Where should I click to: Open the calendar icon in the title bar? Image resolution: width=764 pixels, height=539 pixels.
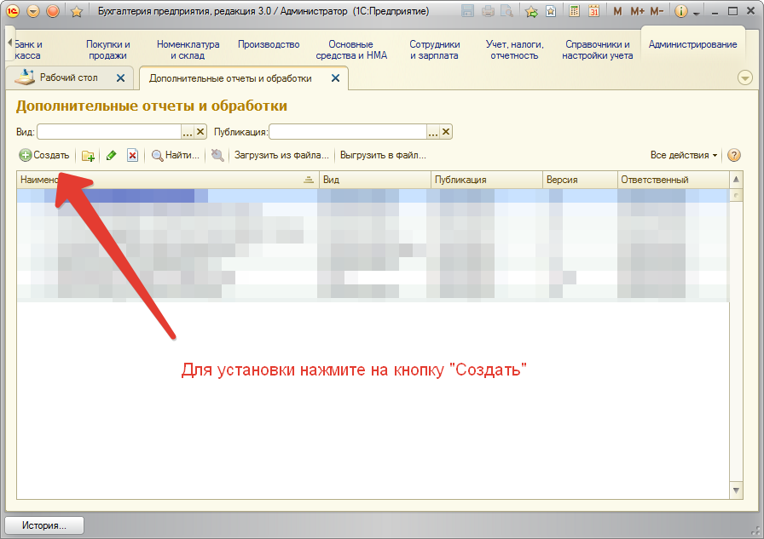593,12
